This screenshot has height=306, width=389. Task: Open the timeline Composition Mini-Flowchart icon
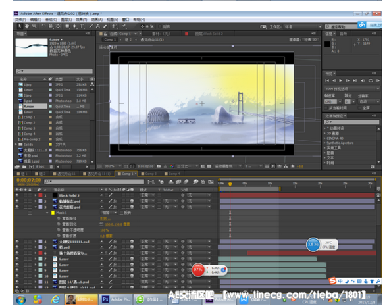click(151, 182)
